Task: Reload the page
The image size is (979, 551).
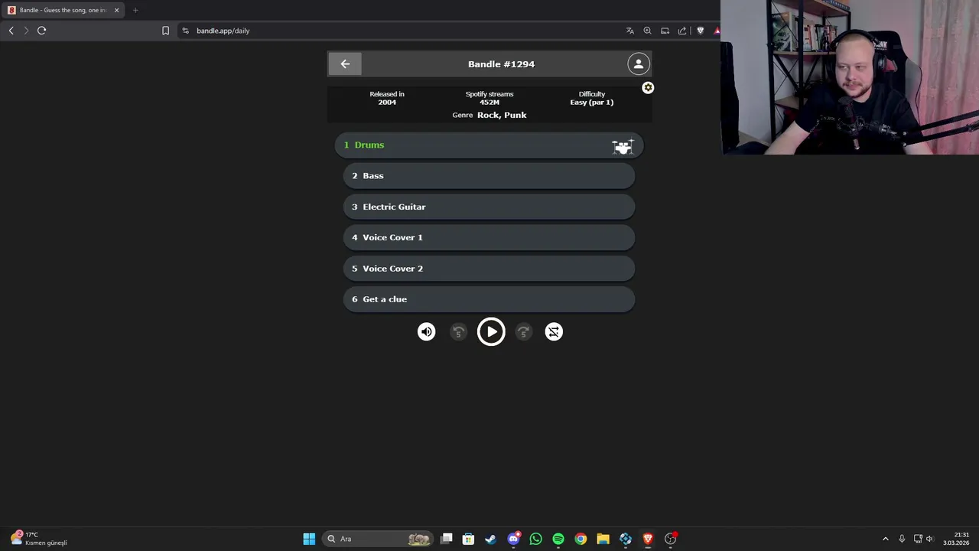Action: click(x=41, y=31)
